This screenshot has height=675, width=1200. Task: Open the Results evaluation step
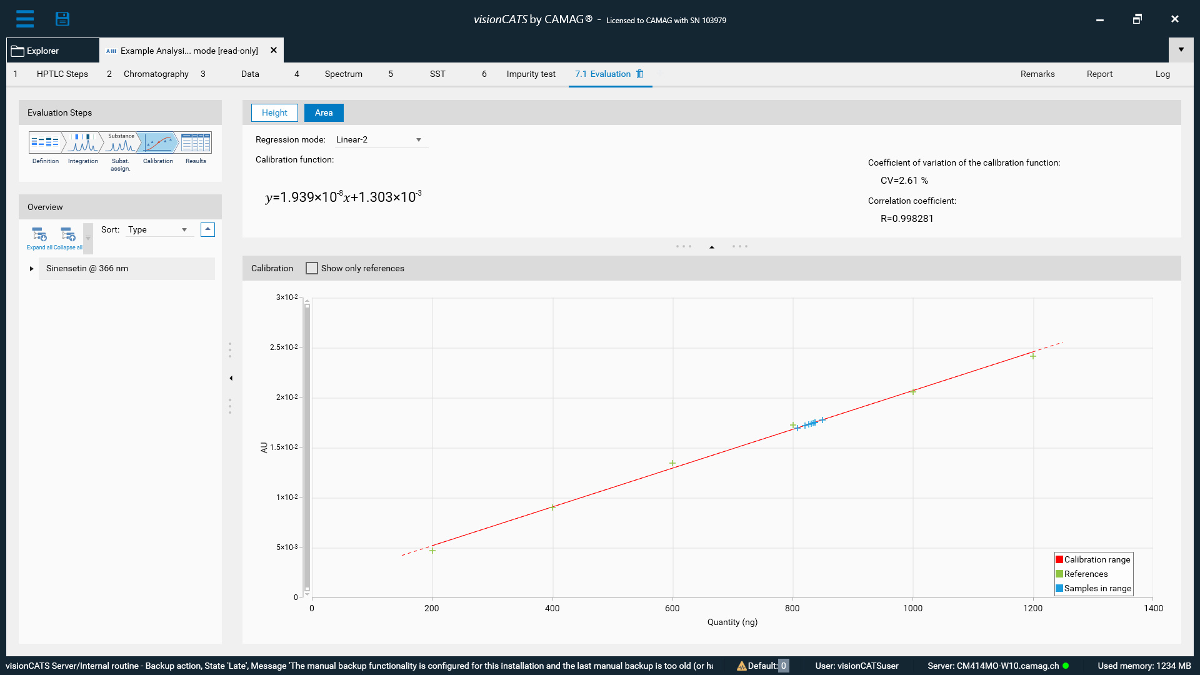[195, 142]
